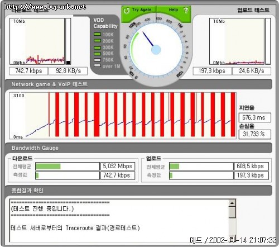This screenshot has height=247, width=279.
Task: Click the upload rate 24,6 KB/s field
Action: click(252, 71)
